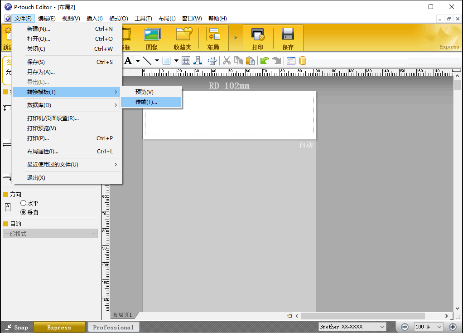Screen dimensions: 463x333
Task: Switch to Professional mode
Action: [x=113, y=327]
